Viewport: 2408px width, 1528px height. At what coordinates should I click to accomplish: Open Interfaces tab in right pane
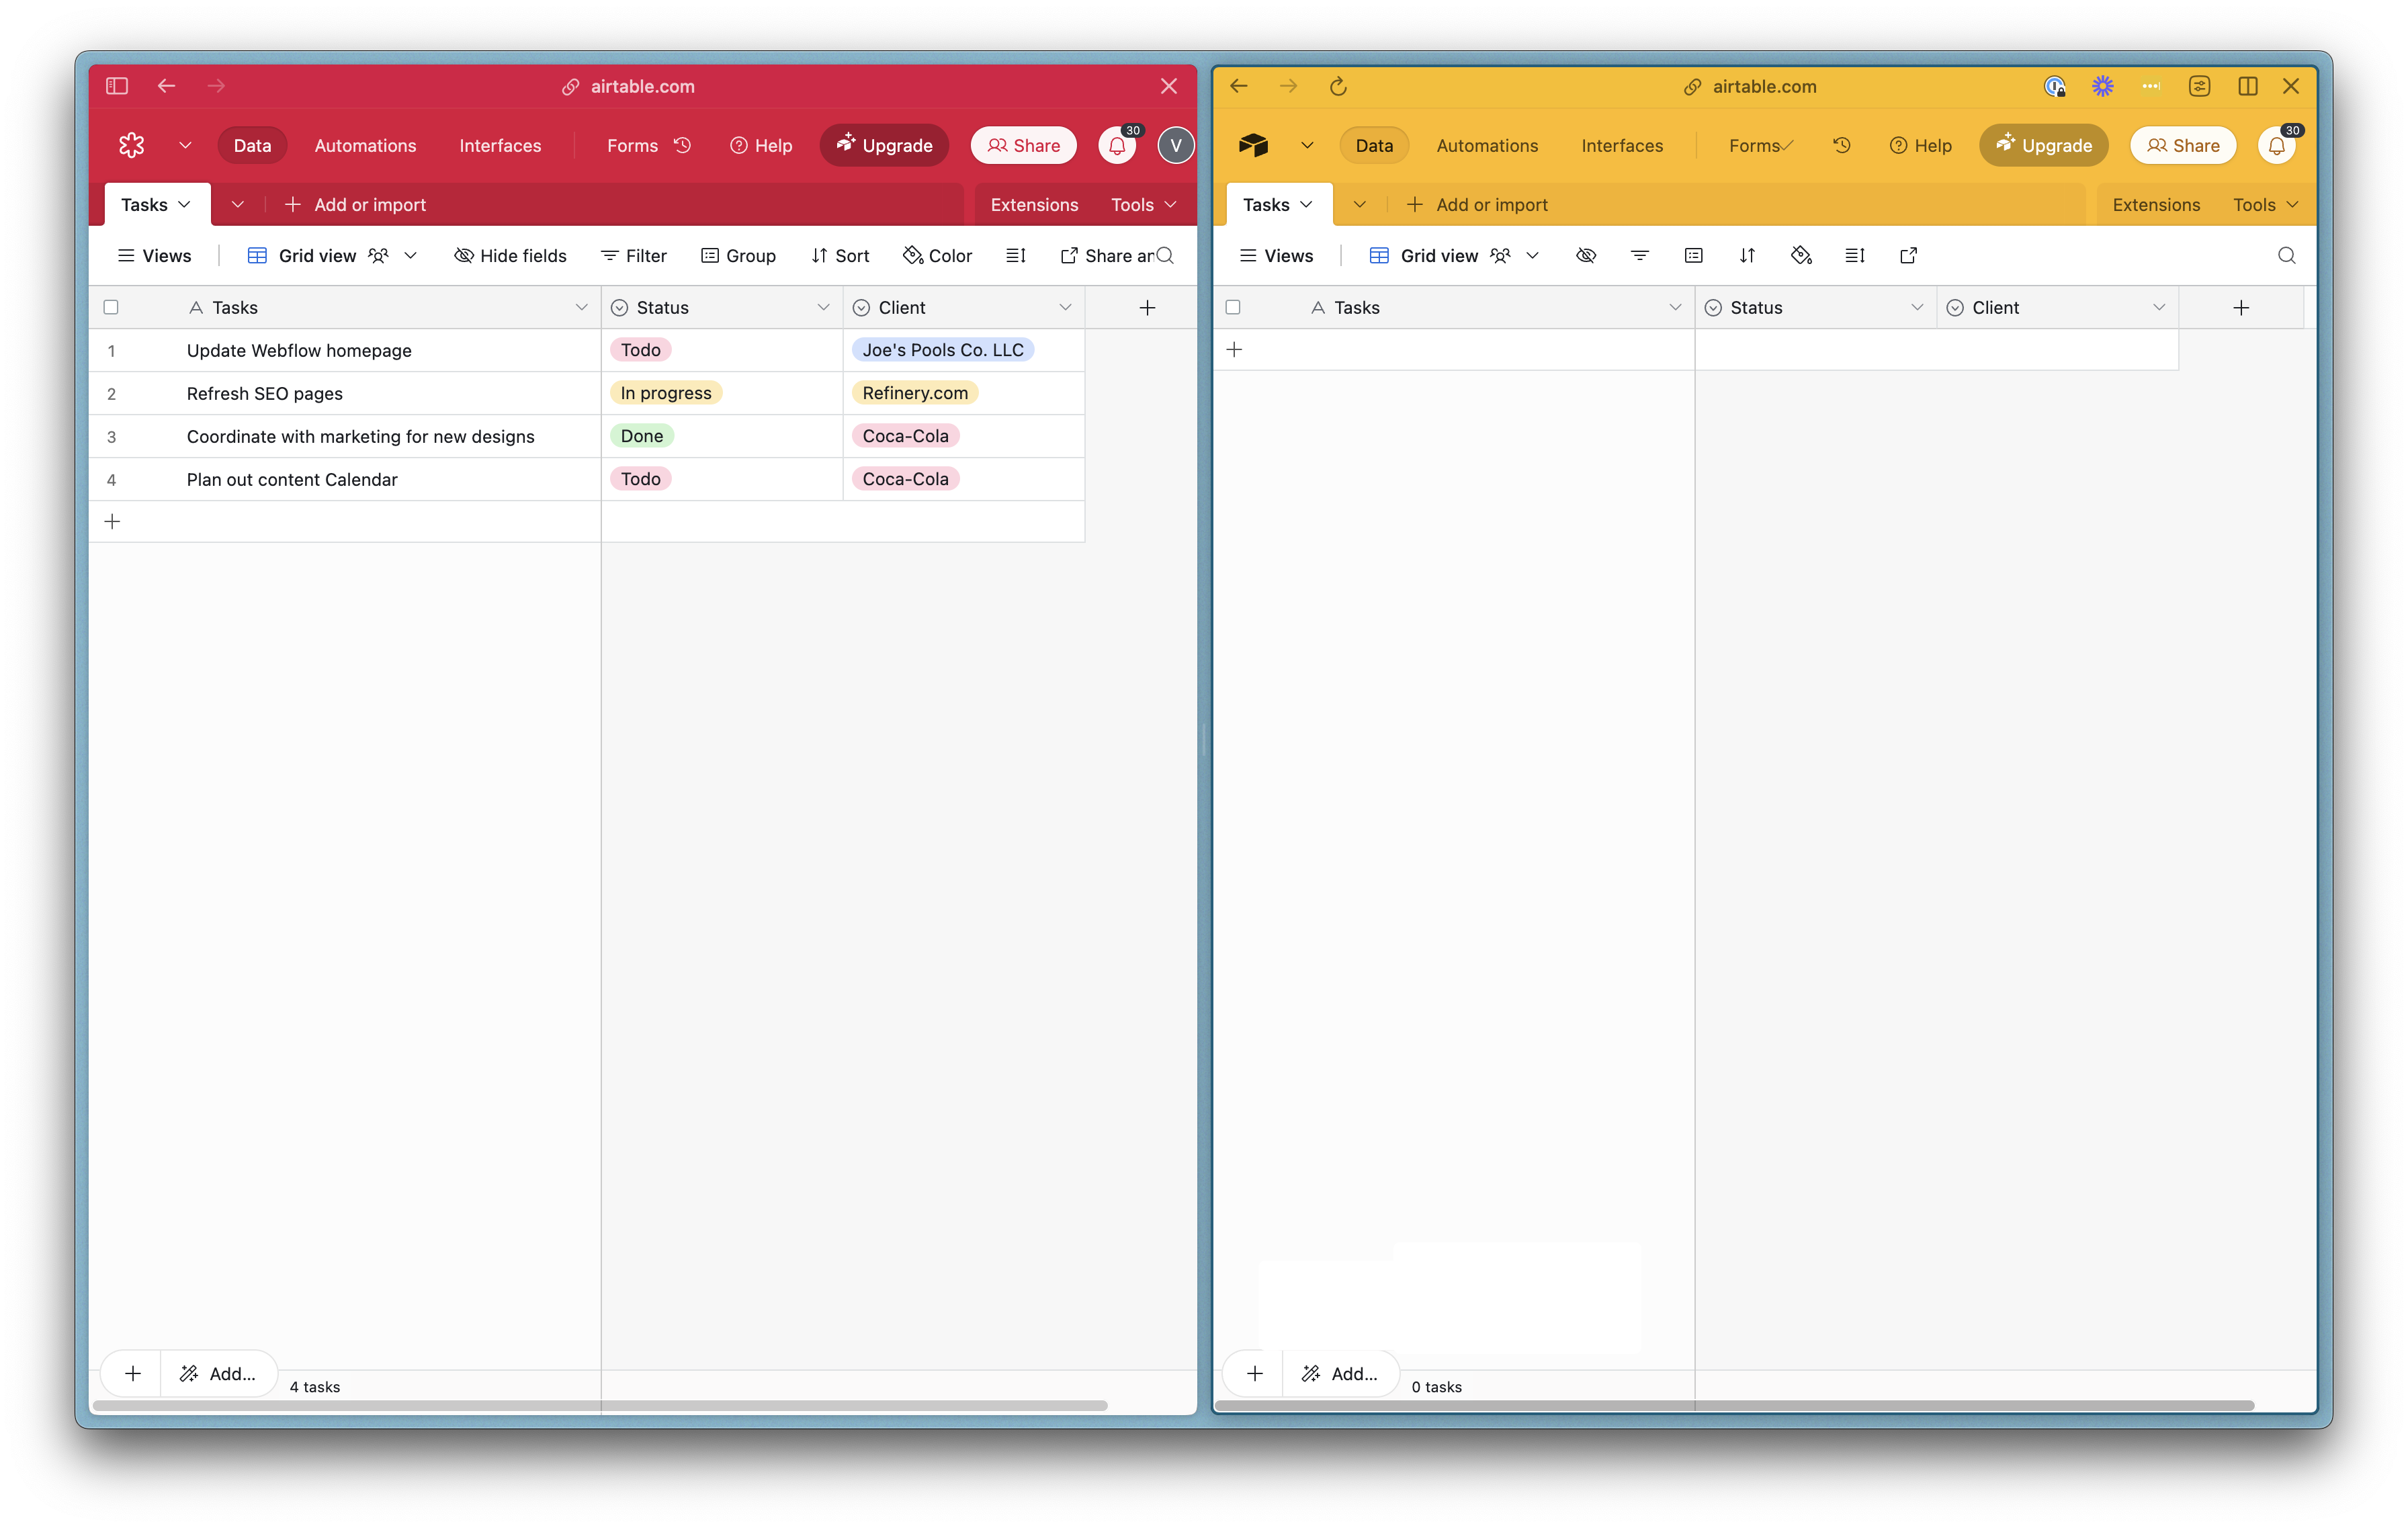tap(1621, 146)
